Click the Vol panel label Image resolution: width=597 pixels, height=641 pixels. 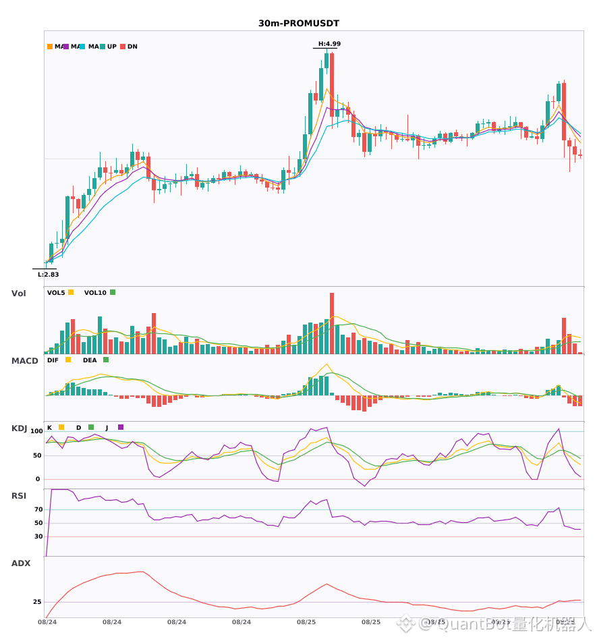click(x=18, y=293)
